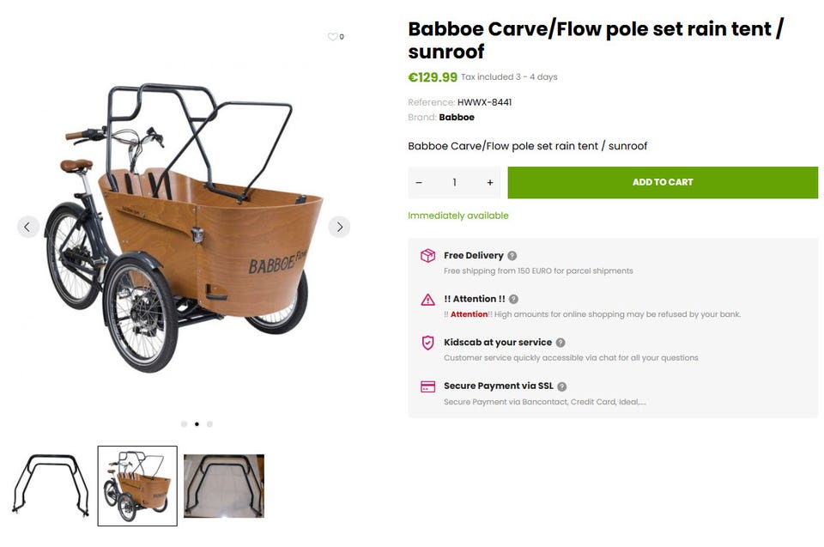This screenshot has width=824, height=547.
Task: Select first image carousel dot
Action: pyautogui.click(x=184, y=423)
